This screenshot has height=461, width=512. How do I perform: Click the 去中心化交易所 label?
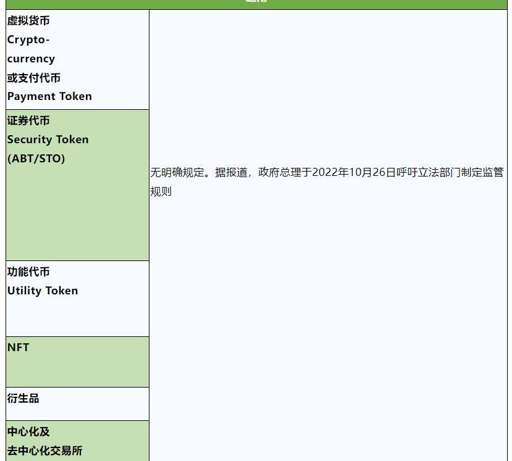pyautogui.click(x=44, y=451)
